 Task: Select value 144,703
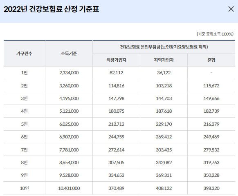coord(164,98)
